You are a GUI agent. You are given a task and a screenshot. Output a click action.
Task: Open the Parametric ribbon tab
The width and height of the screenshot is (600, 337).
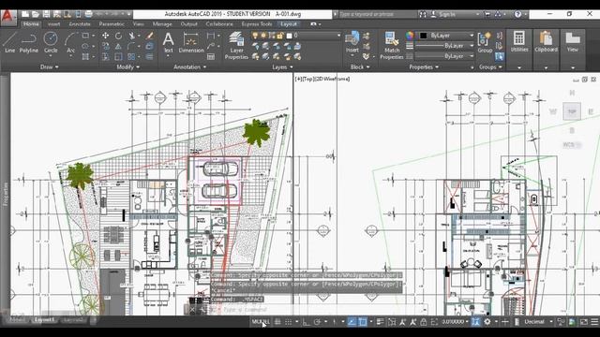coord(112,23)
